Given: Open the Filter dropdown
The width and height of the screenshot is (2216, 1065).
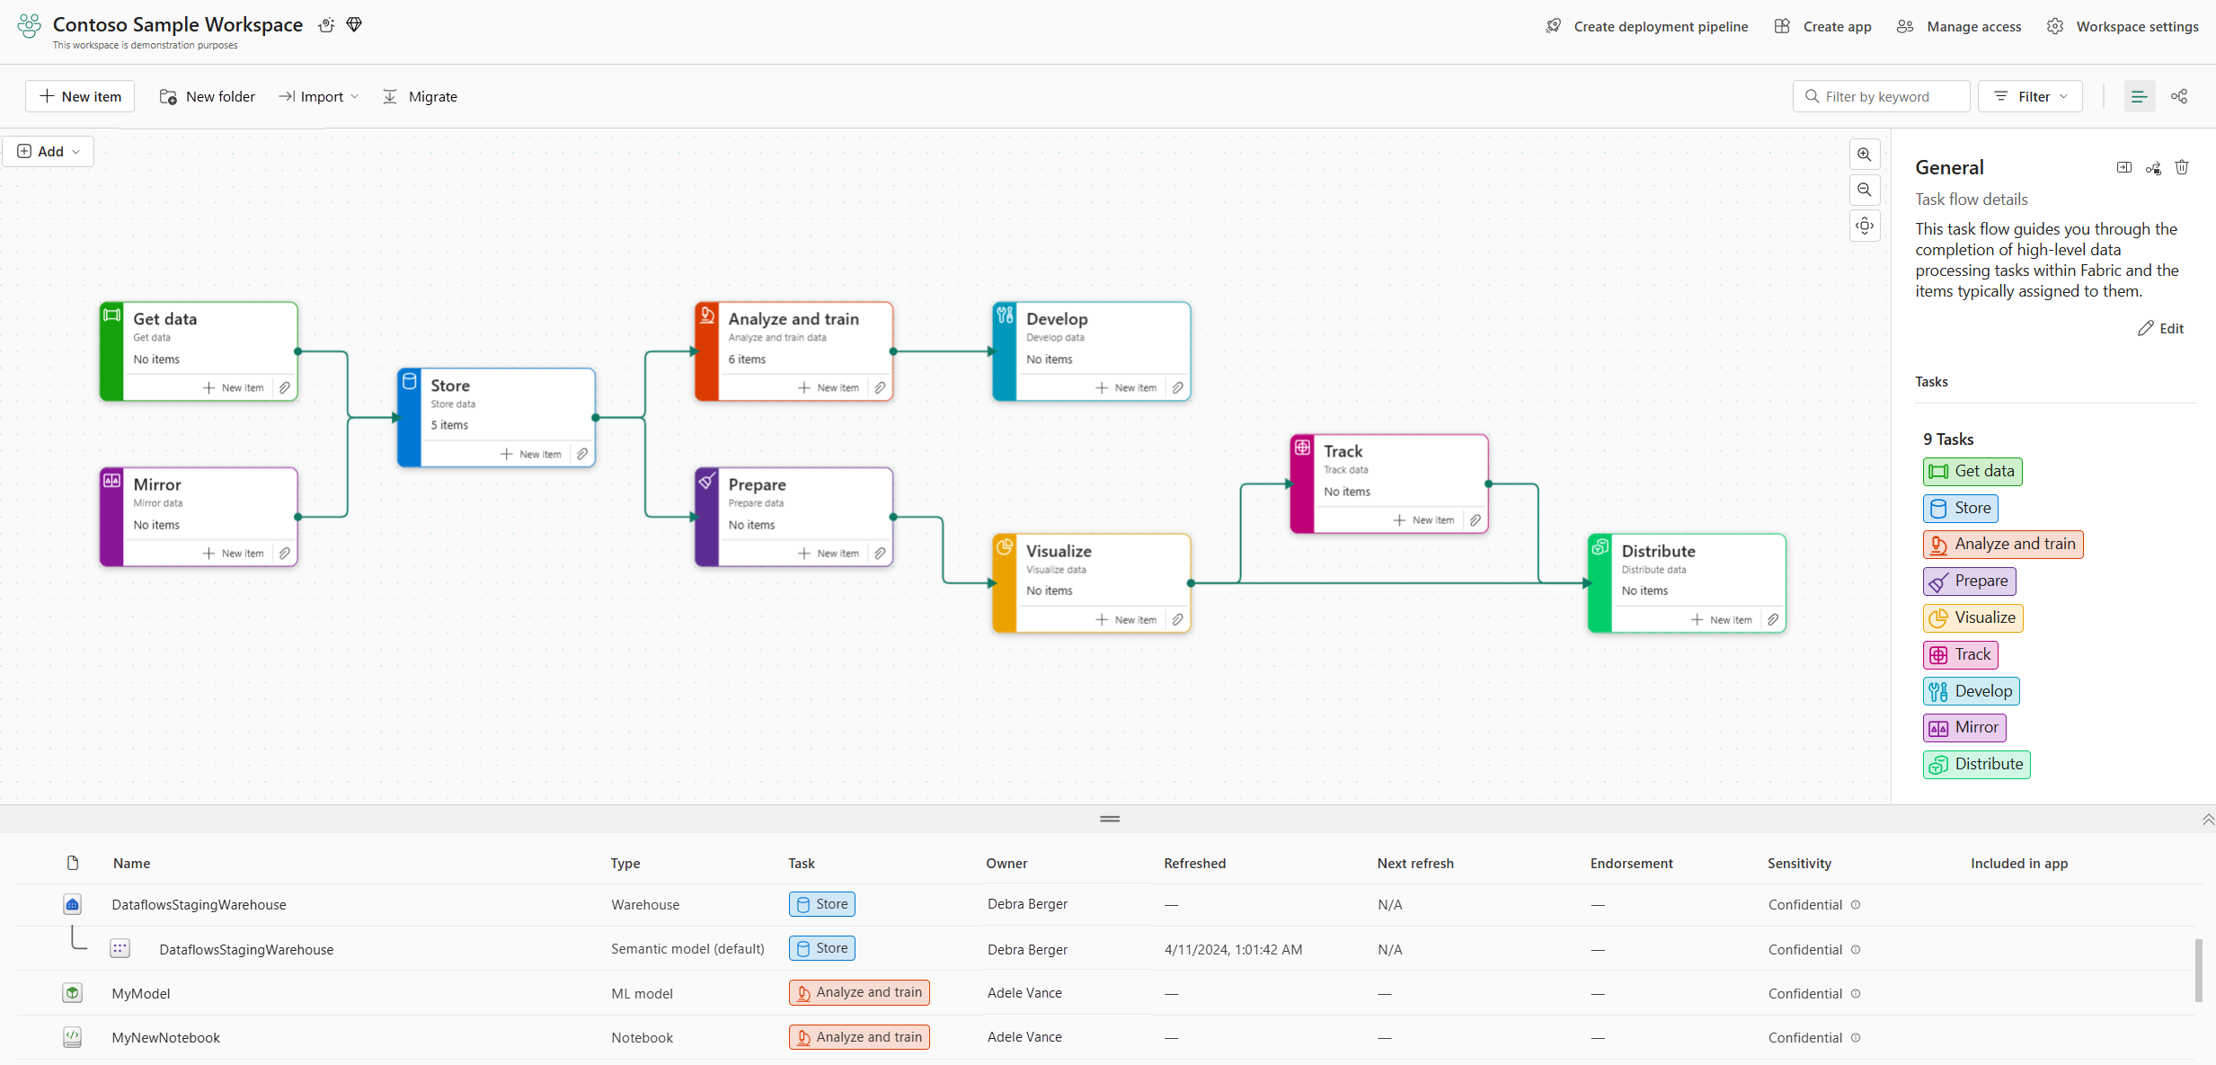Looking at the screenshot, I should 2030,96.
